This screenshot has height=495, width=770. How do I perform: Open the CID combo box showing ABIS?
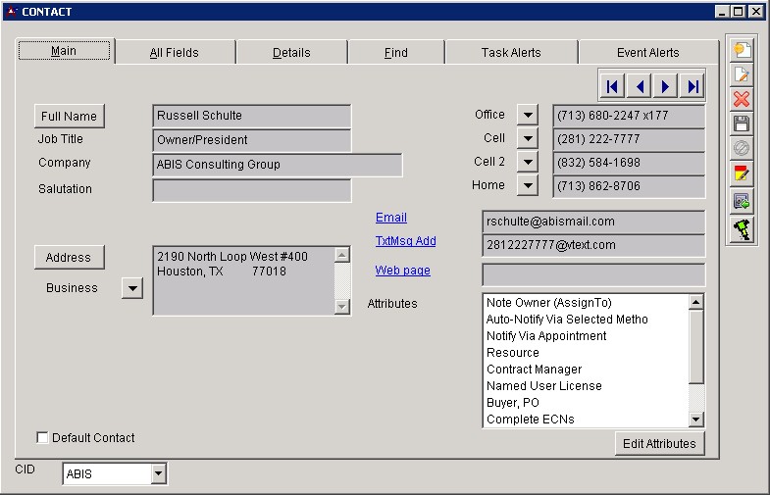pyautogui.click(x=158, y=475)
